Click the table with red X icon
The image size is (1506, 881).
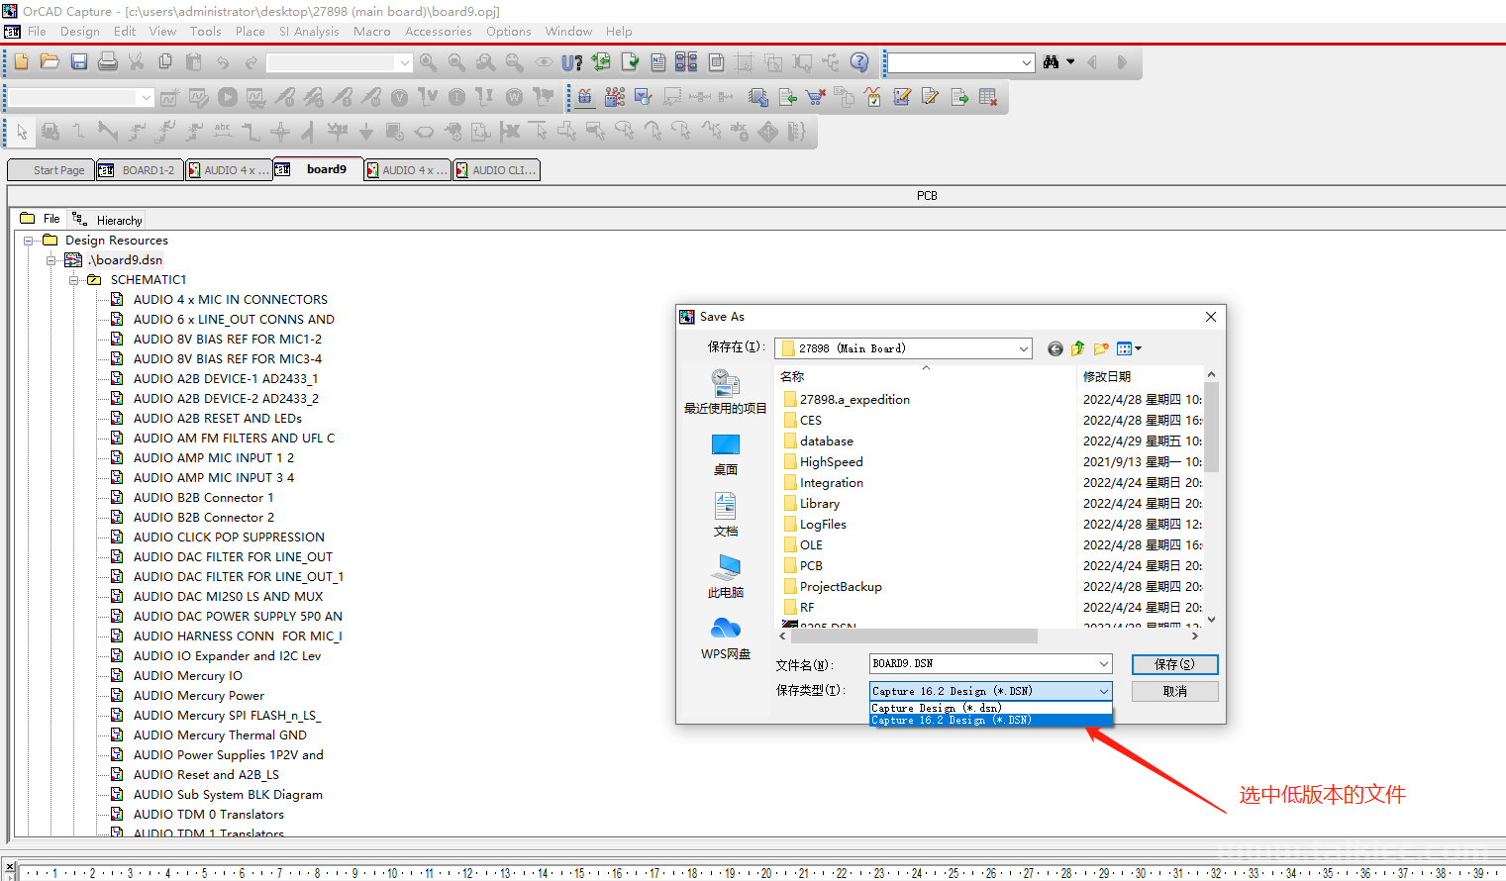(987, 97)
